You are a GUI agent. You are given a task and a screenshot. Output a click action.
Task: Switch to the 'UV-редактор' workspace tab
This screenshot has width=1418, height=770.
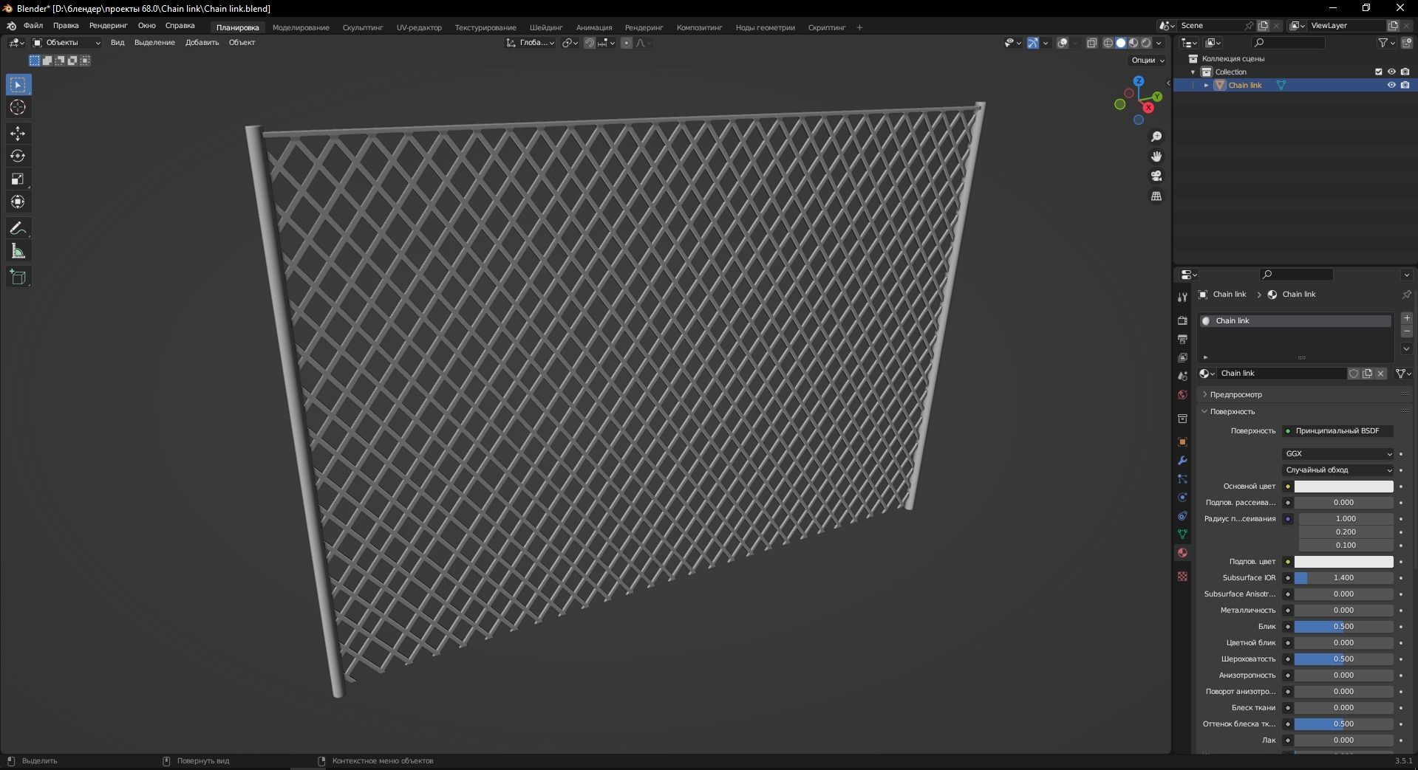(419, 28)
